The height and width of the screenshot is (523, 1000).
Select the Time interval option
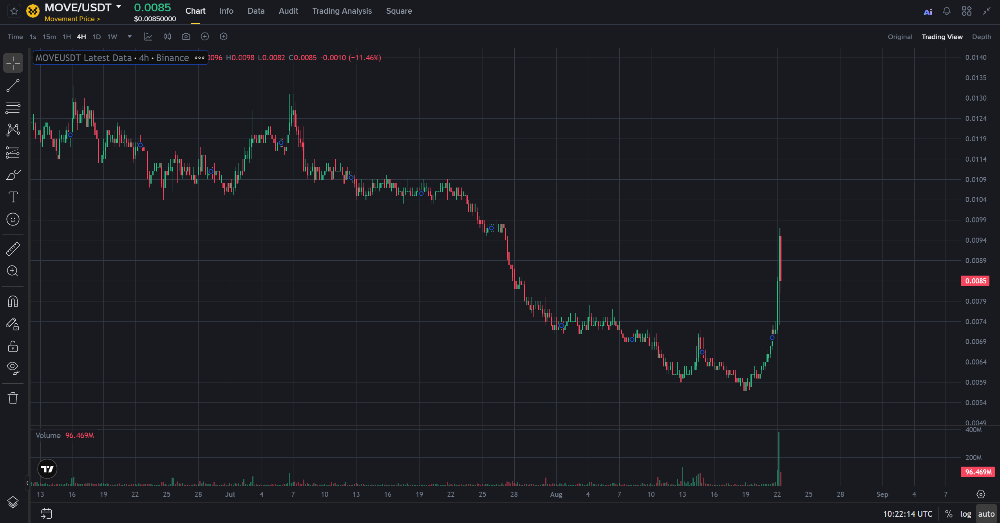click(x=15, y=37)
